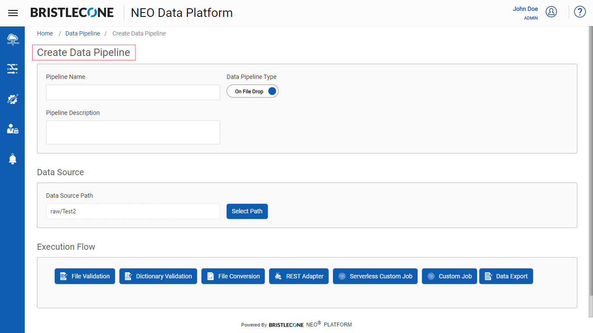Add a Data Export step
This screenshot has width=593, height=333.
(x=506, y=276)
